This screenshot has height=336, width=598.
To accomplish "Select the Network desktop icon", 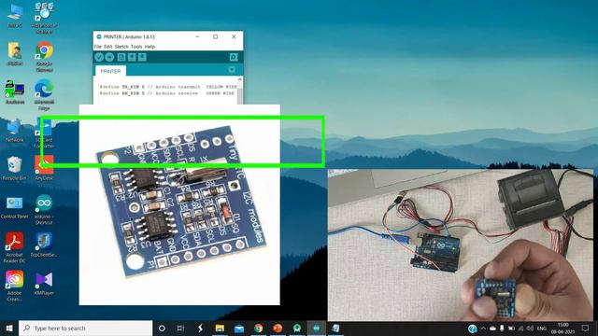I will (15, 131).
